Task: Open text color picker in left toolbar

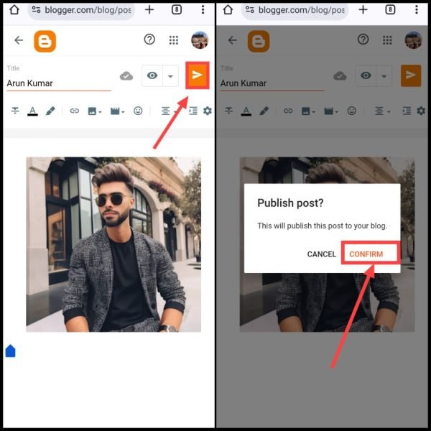Action: pos(32,111)
